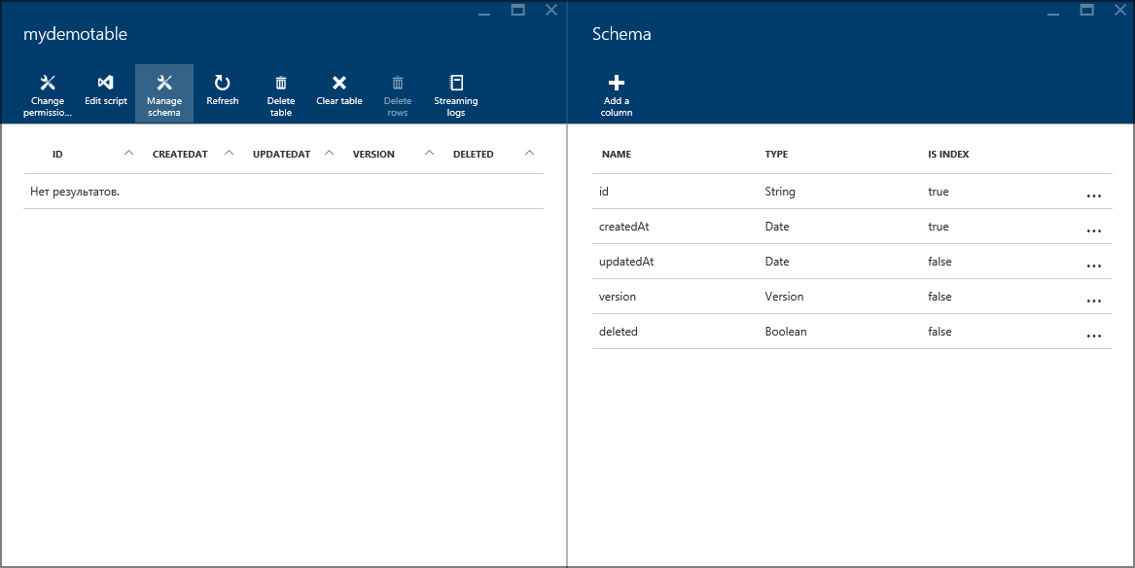Image resolution: width=1135 pixels, height=568 pixels.
Task: Click the VERSION column header
Action: pos(373,153)
